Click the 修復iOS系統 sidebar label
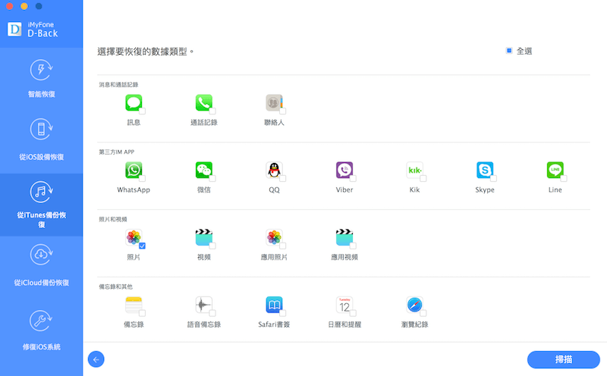Image resolution: width=607 pixels, height=376 pixels. pyautogui.click(x=42, y=346)
